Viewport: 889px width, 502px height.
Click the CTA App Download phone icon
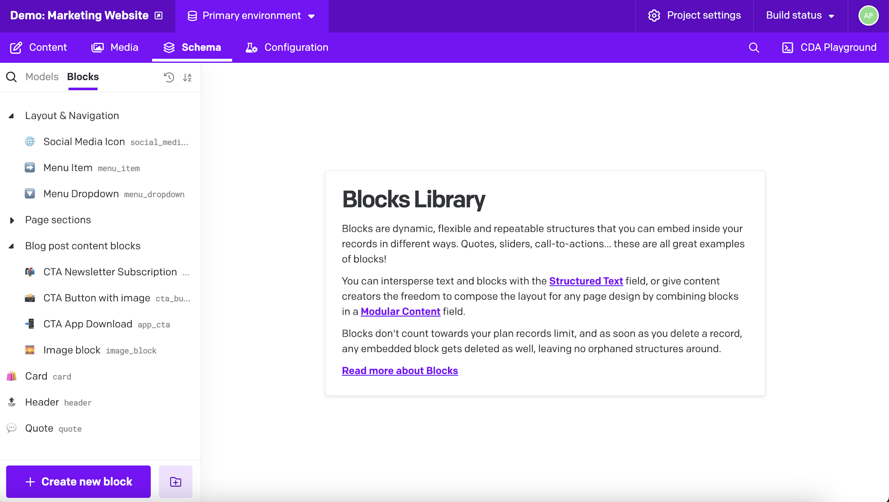[x=30, y=324]
